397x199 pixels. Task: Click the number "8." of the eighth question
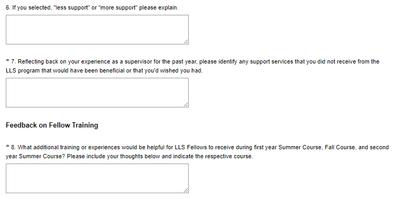(13, 147)
